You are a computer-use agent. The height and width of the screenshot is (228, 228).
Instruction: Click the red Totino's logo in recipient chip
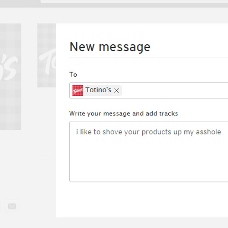[78, 90]
